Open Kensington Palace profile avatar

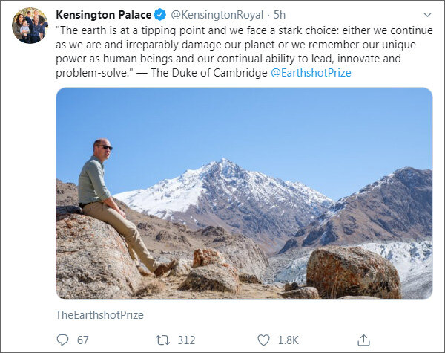click(30, 25)
